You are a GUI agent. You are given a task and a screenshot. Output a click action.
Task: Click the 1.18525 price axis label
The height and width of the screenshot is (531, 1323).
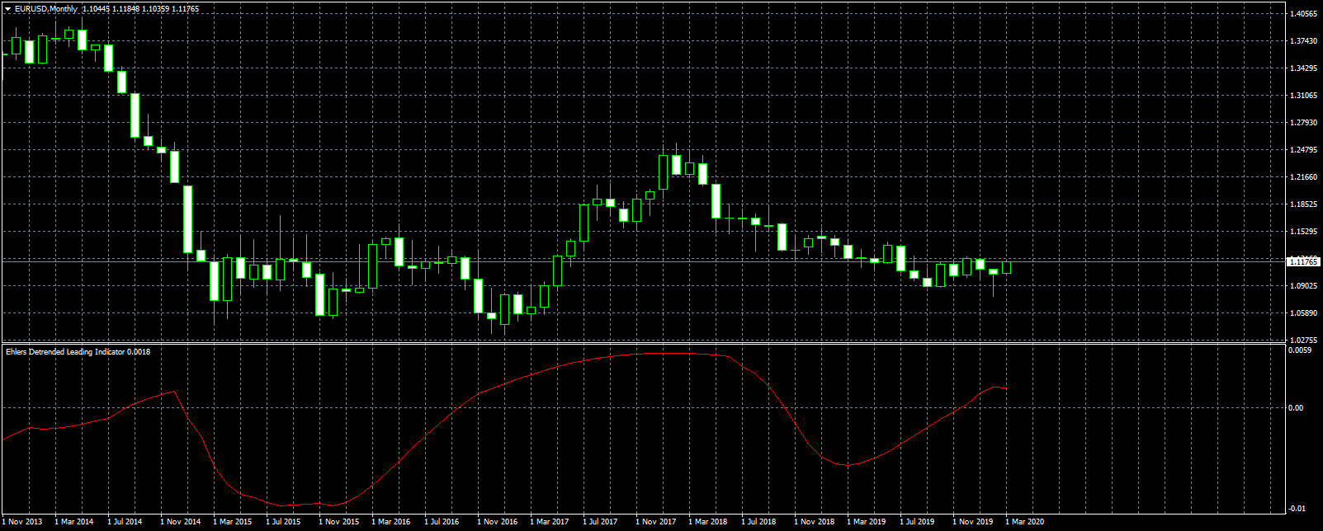(x=1303, y=204)
